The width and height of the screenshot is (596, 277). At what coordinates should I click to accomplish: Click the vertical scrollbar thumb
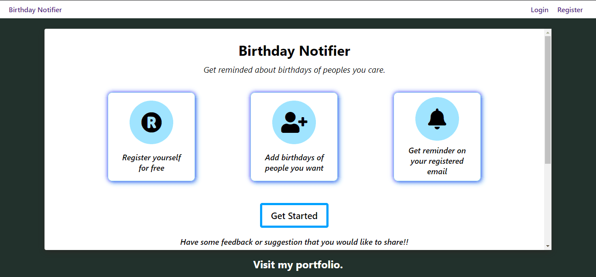(548, 100)
